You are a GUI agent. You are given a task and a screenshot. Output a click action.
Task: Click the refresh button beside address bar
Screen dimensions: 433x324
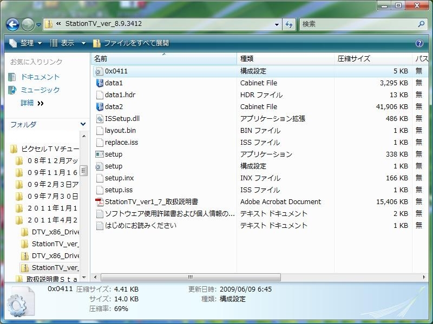(289, 24)
